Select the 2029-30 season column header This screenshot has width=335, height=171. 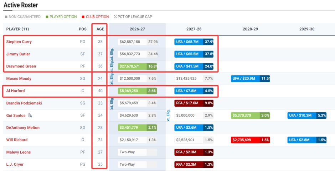(x=307, y=29)
